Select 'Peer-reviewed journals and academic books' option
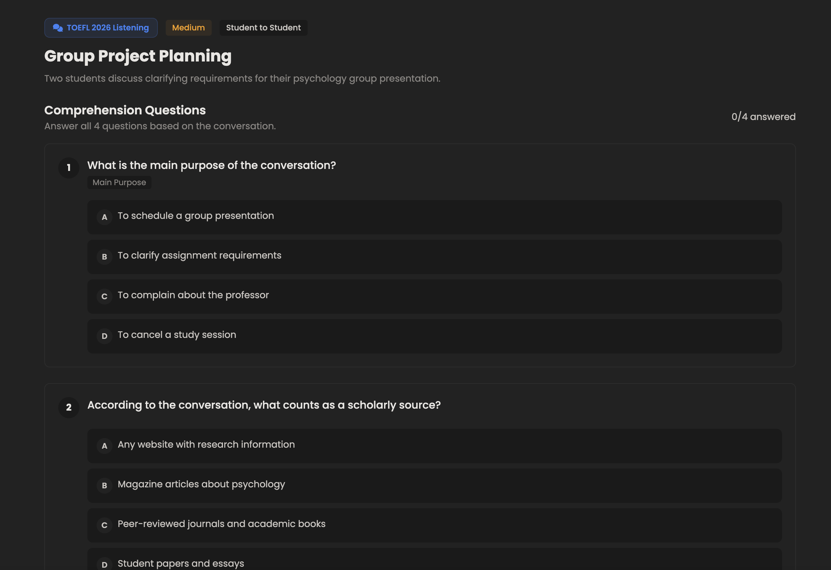The width and height of the screenshot is (831, 570). tap(222, 524)
